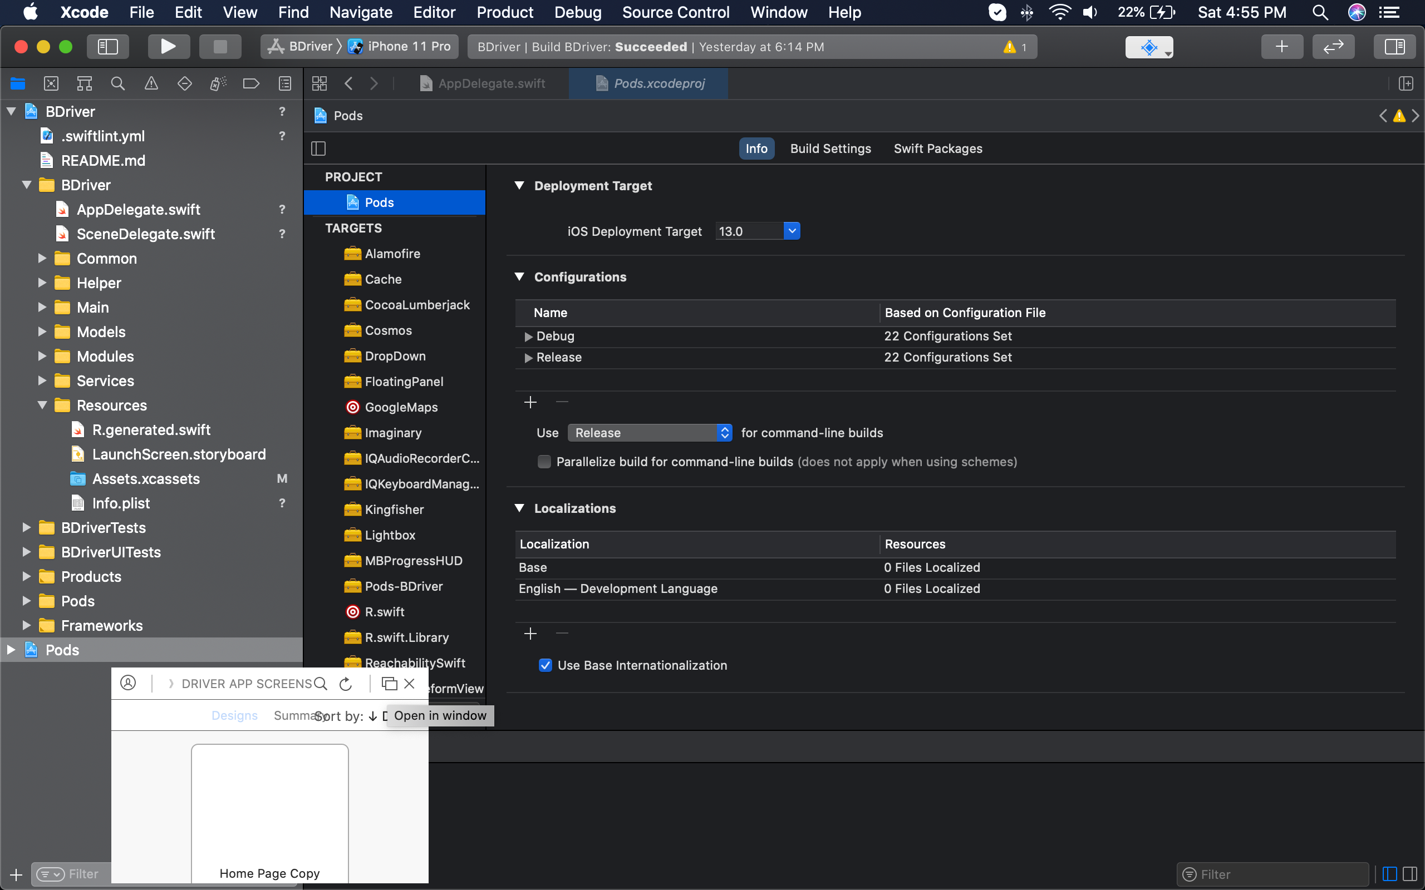Toggle the split console view button
Screen dimensions: 1425x890
pyautogui.click(x=1411, y=874)
